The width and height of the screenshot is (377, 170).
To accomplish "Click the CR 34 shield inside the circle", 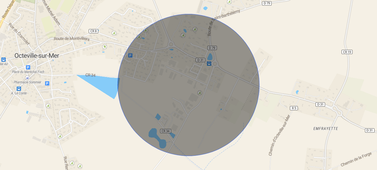I will pos(166,131).
